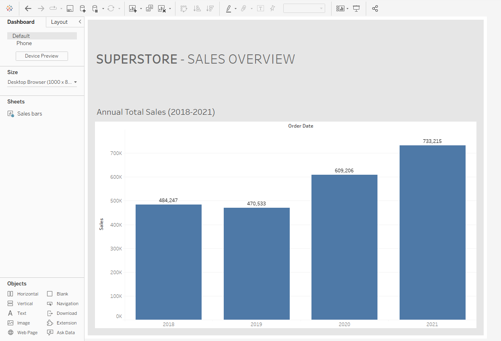Click the New Worksheet icon

coord(133,8)
